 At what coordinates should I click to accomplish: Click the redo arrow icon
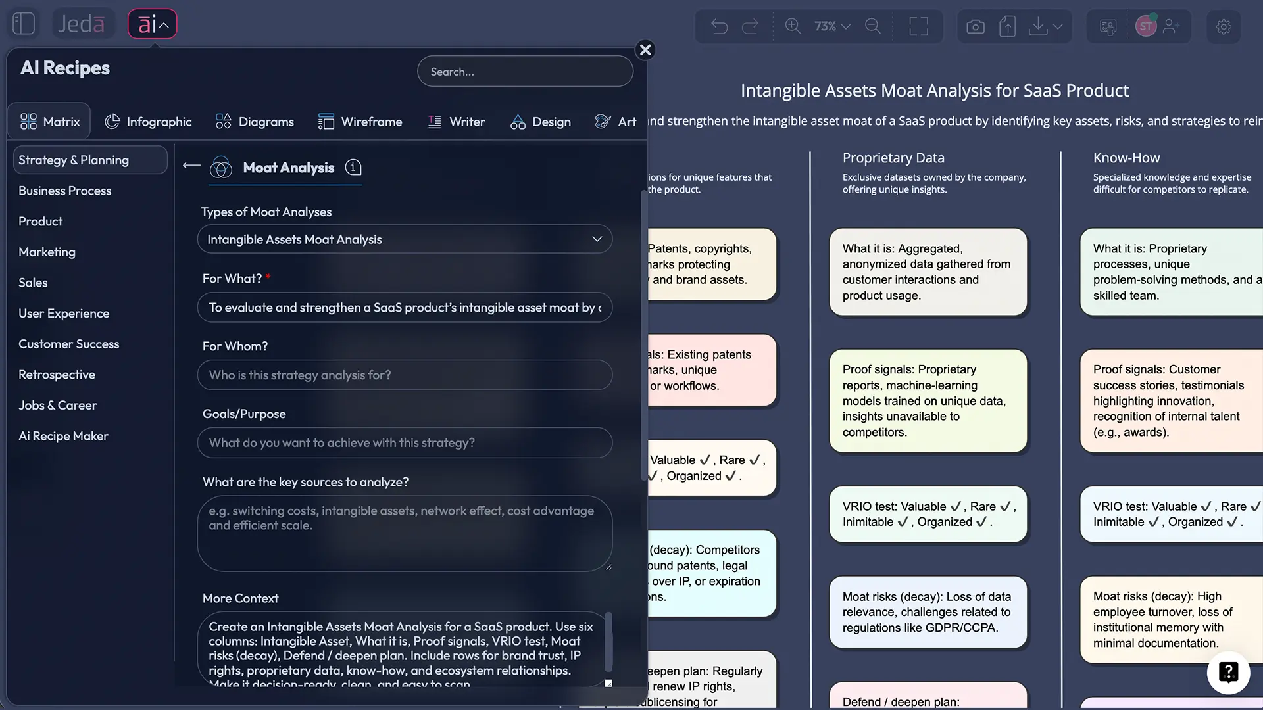point(751,26)
